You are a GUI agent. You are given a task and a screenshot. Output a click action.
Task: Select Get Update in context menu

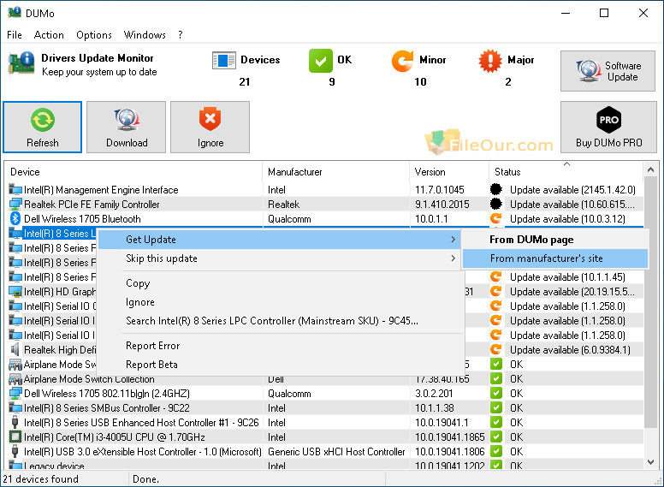pos(280,240)
